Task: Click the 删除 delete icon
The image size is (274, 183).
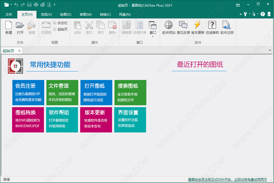Action: (112, 28)
